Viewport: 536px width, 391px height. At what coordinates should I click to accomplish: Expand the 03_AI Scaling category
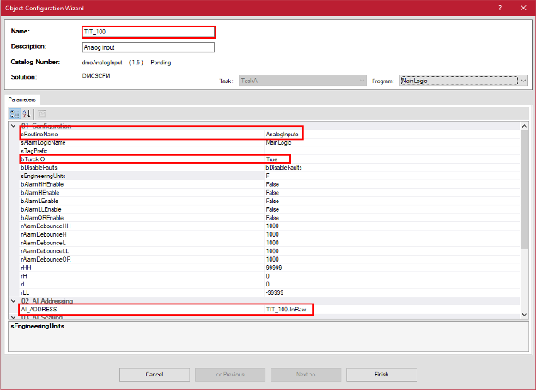pos(14,316)
